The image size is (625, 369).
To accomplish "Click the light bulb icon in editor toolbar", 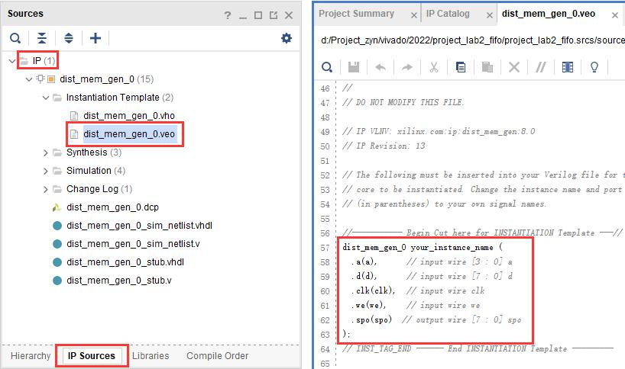I will (x=594, y=67).
